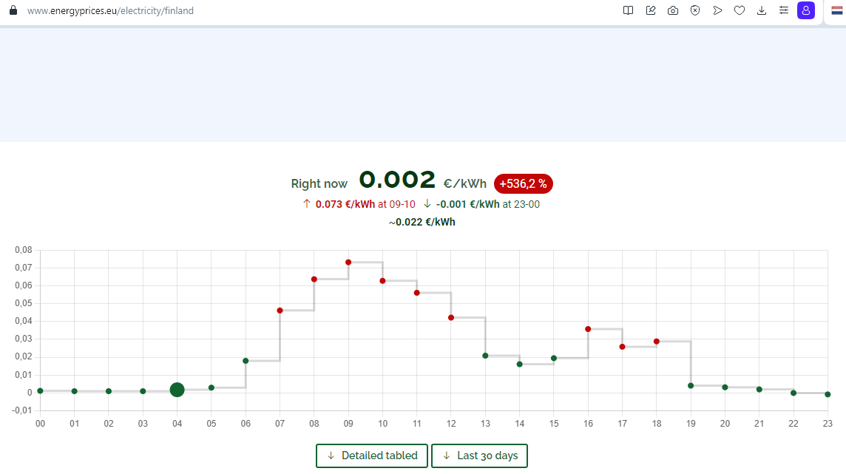Click the 0,04 y-axis label
Image resolution: width=846 pixels, height=474 pixels.
tap(24, 321)
